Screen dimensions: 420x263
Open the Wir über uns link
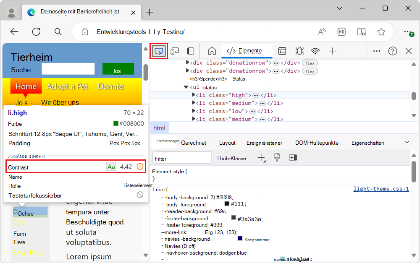(x=60, y=102)
